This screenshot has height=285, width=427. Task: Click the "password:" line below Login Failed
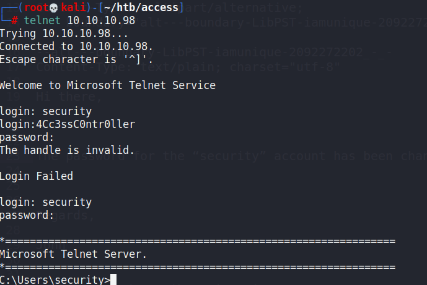pyautogui.click(x=27, y=215)
